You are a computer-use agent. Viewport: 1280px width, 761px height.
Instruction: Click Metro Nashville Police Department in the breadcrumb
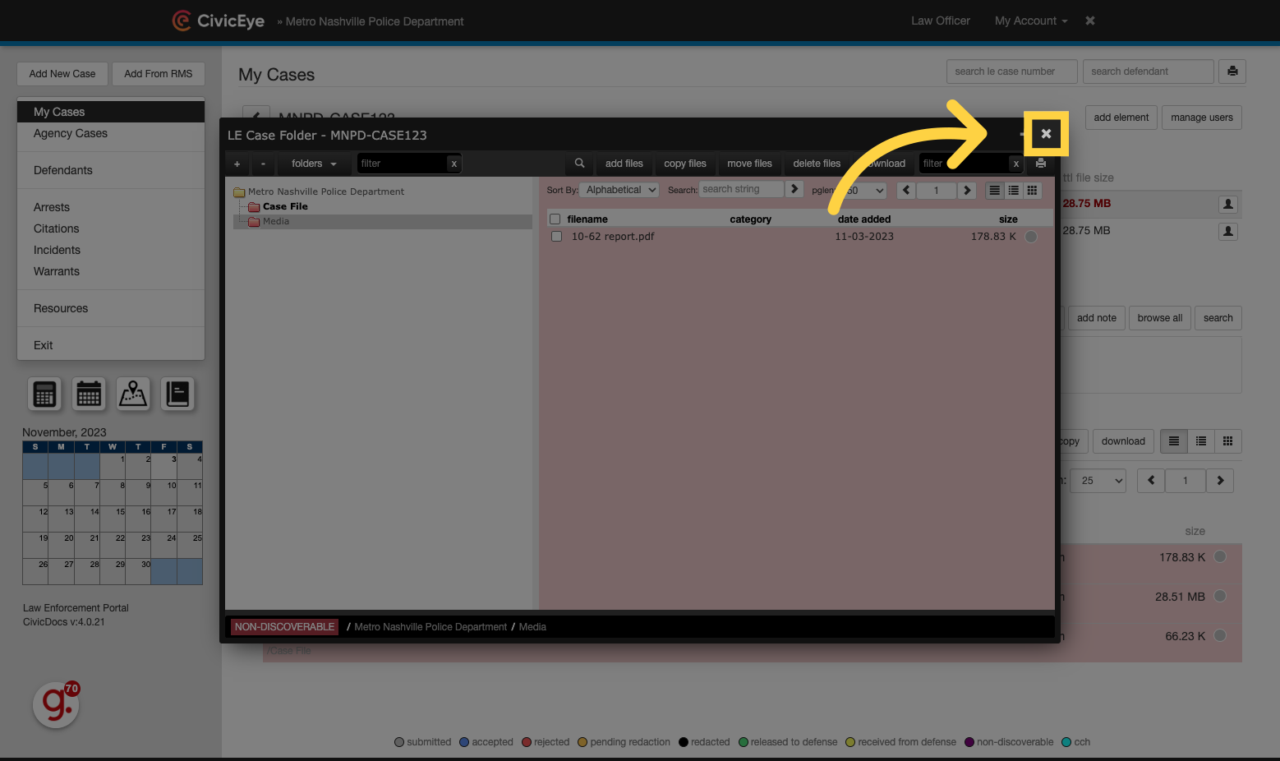431,627
